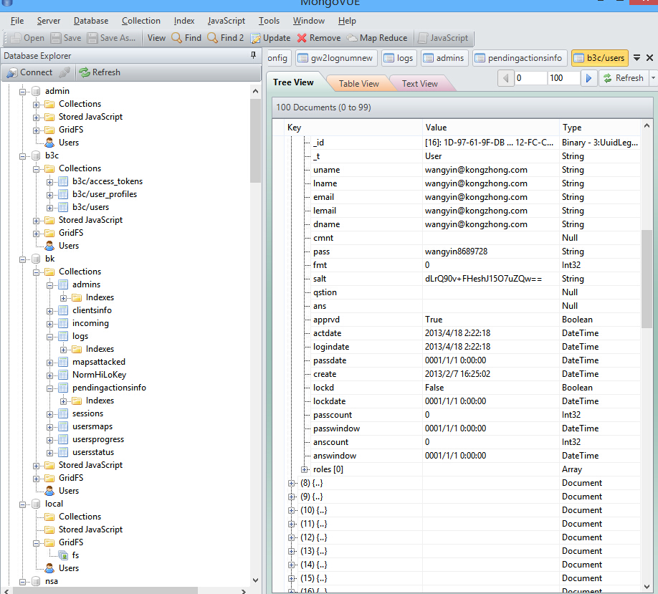Screen dimensions: 658x594
Task: Click the Connect server icon
Action: tap(12, 72)
